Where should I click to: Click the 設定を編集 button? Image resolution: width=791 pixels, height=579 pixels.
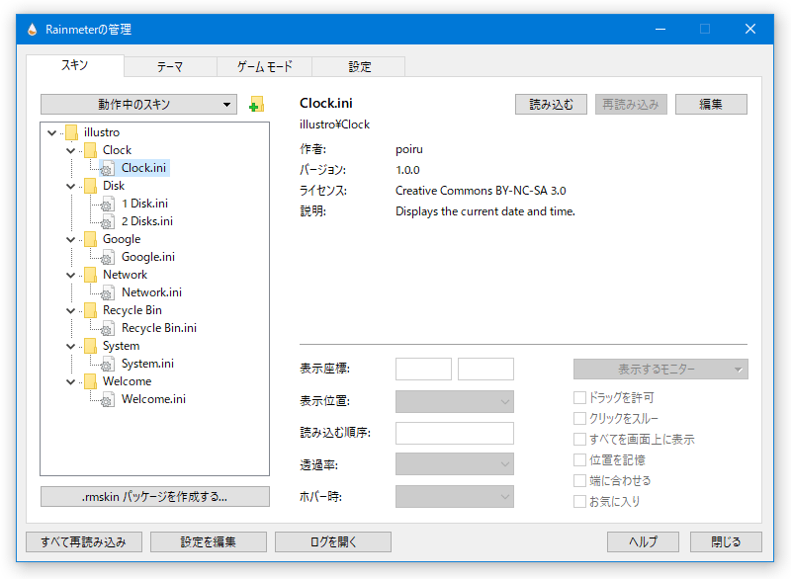209,542
